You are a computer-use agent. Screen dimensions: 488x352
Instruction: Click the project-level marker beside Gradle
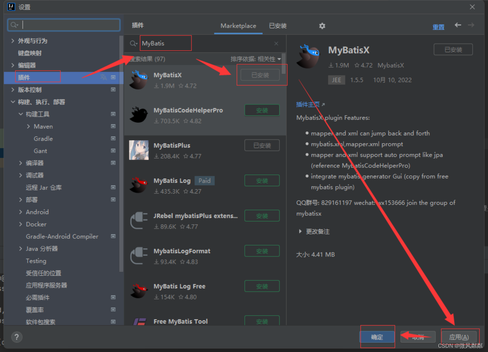click(x=113, y=139)
